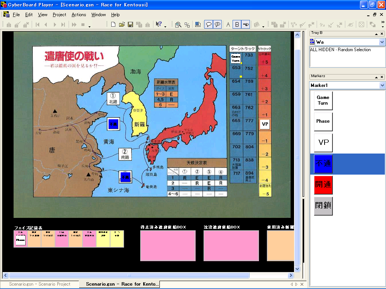The width and height of the screenshot is (386, 289).
Task: Expand the toolbar overflow chevron at far right
Action: pos(383,22)
